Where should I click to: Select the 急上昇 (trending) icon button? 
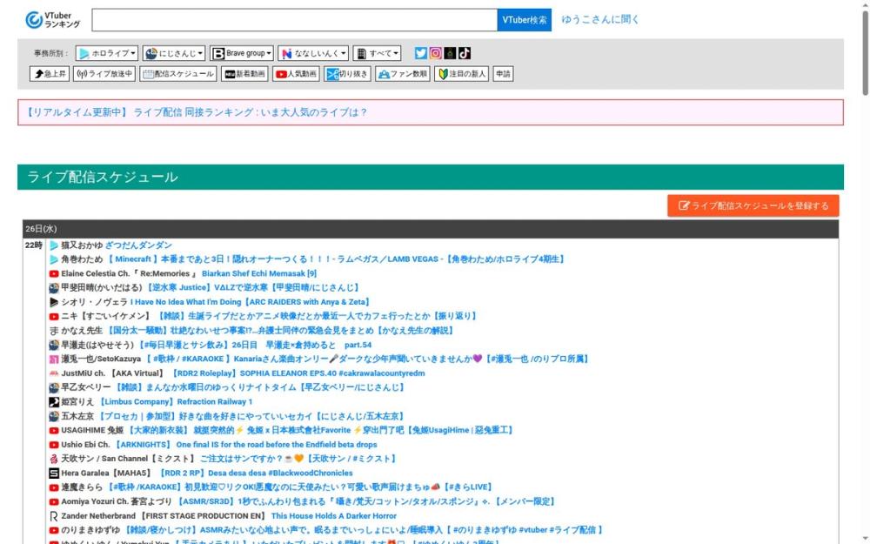[49, 73]
